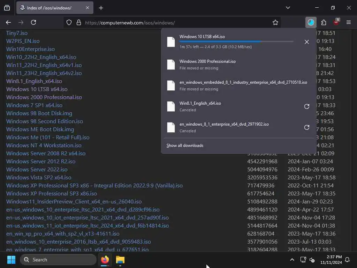Open File Explorer from the taskbar

[x=120, y=260]
